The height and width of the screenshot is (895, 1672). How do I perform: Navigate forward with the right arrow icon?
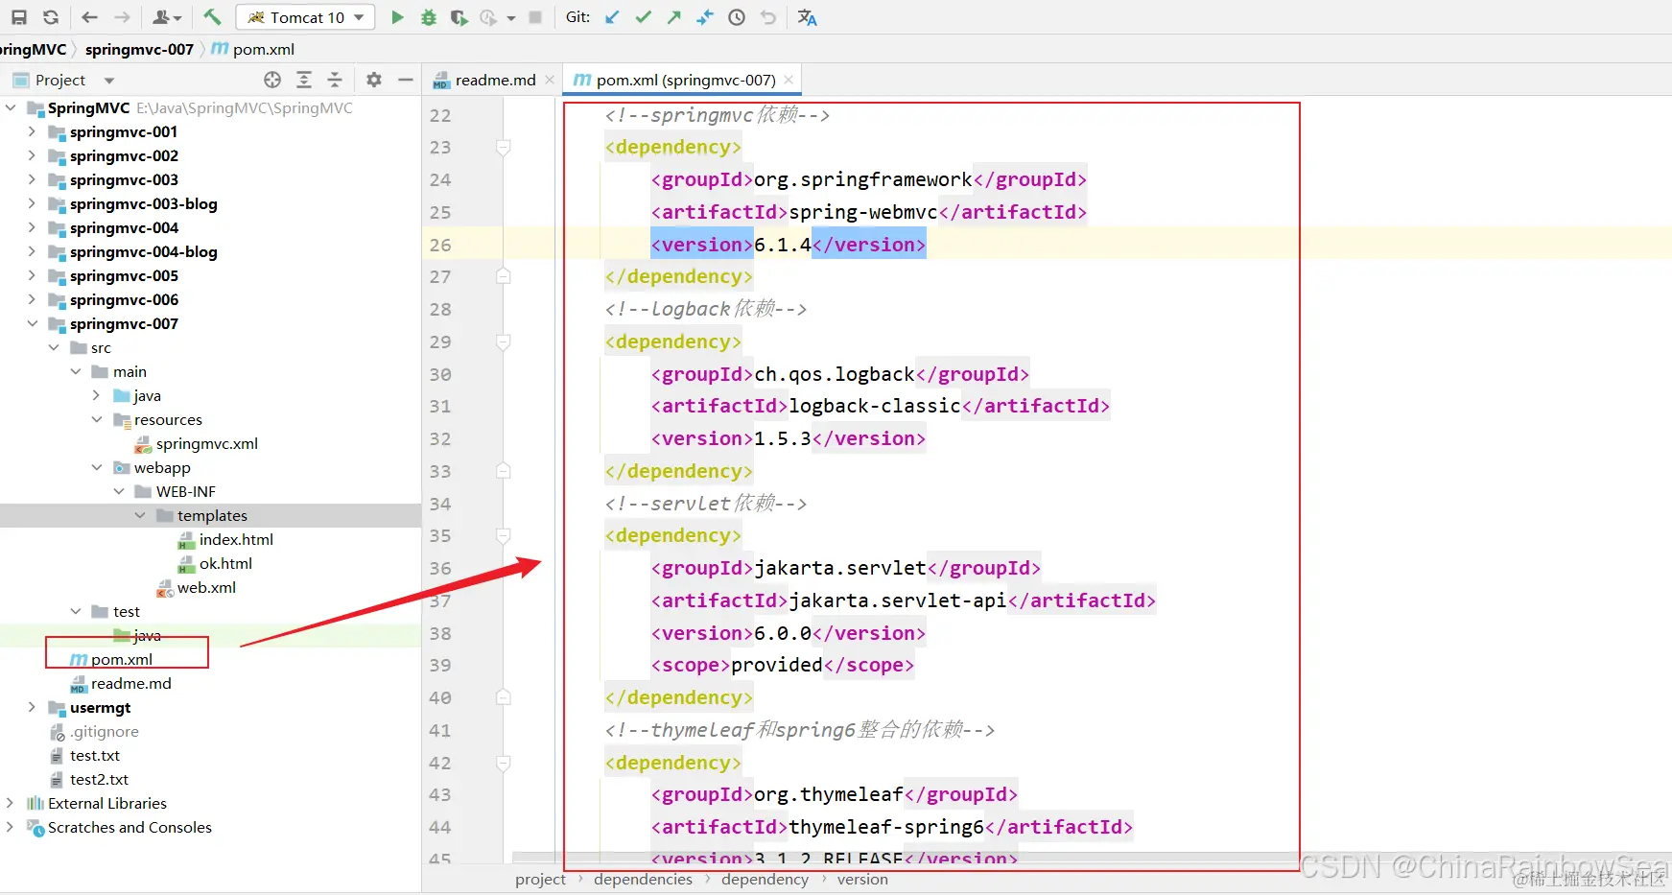tap(122, 17)
